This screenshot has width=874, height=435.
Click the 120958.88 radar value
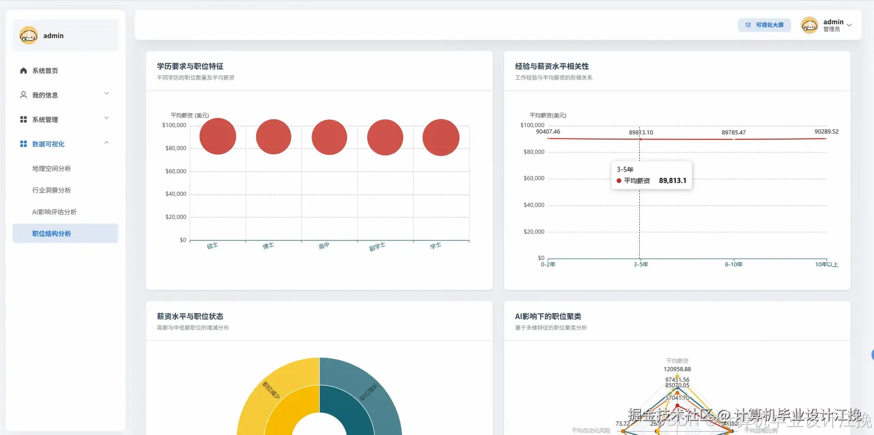(x=677, y=370)
